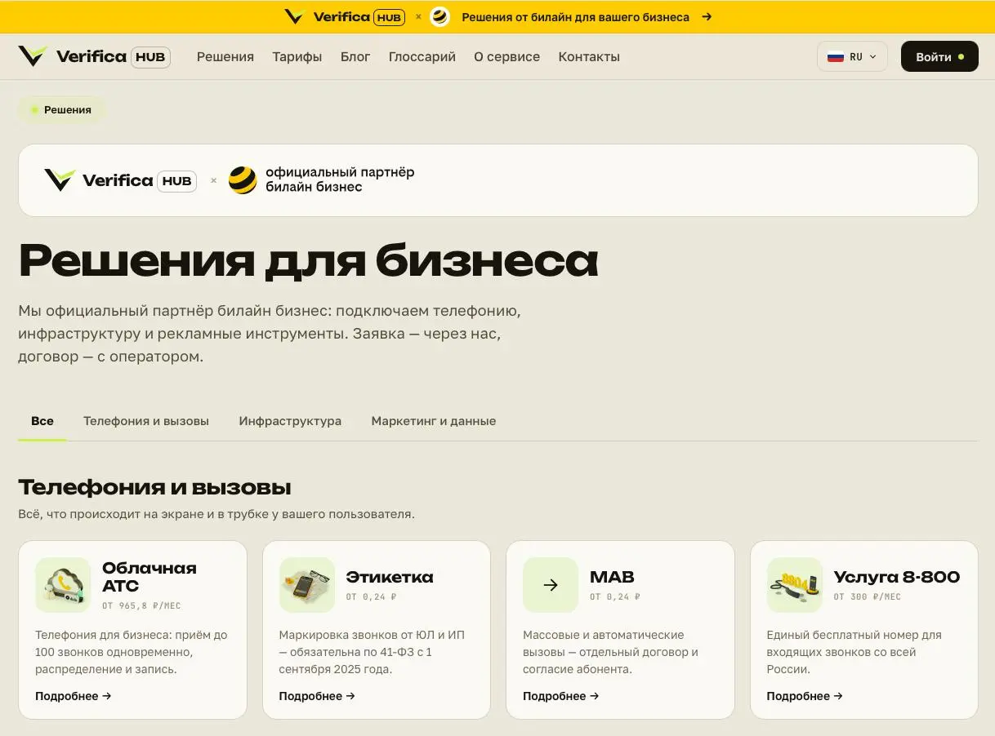Open the Решения menu item

point(225,57)
